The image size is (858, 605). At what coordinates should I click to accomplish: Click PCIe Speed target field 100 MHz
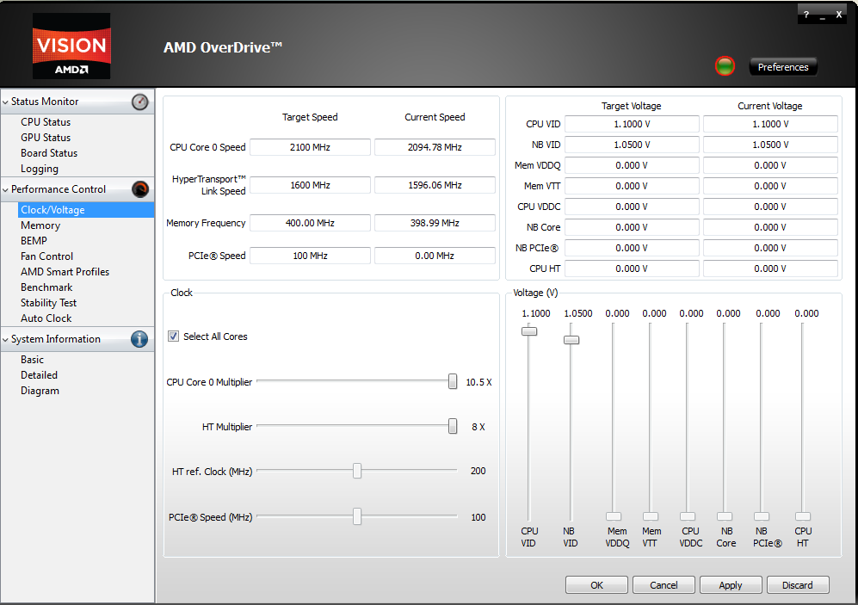[x=311, y=256]
